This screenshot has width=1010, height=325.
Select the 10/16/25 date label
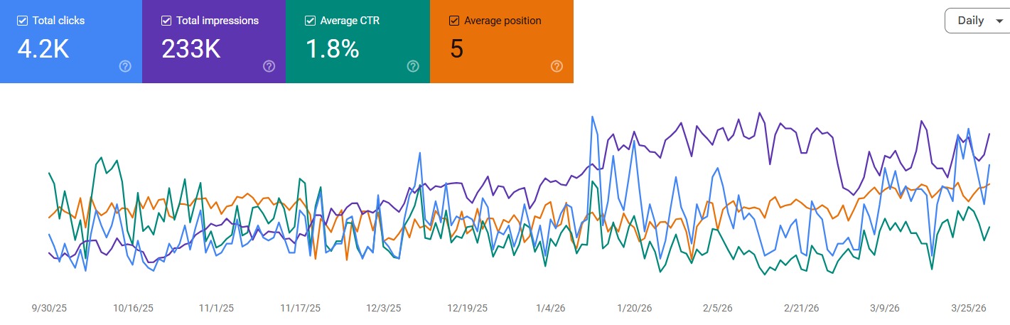click(133, 309)
